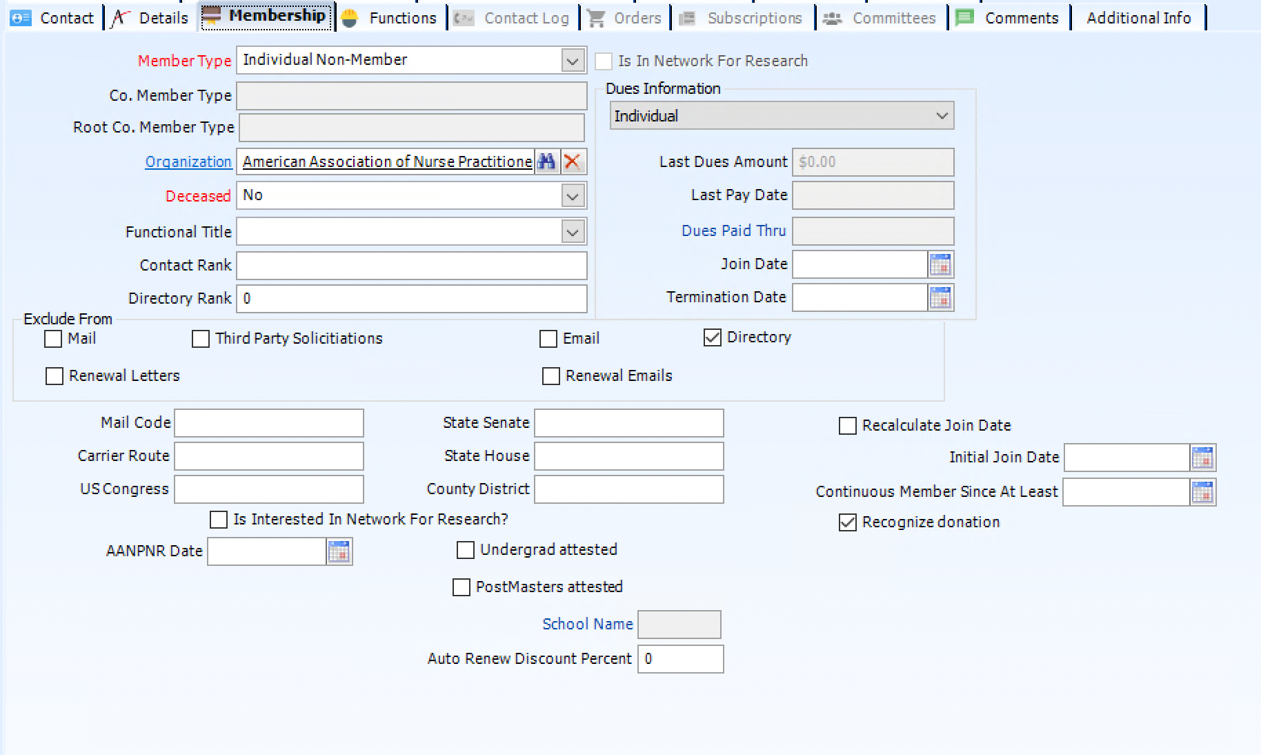Disable the Recognize donation checkbox
The width and height of the screenshot is (1261, 755).
[x=846, y=522]
